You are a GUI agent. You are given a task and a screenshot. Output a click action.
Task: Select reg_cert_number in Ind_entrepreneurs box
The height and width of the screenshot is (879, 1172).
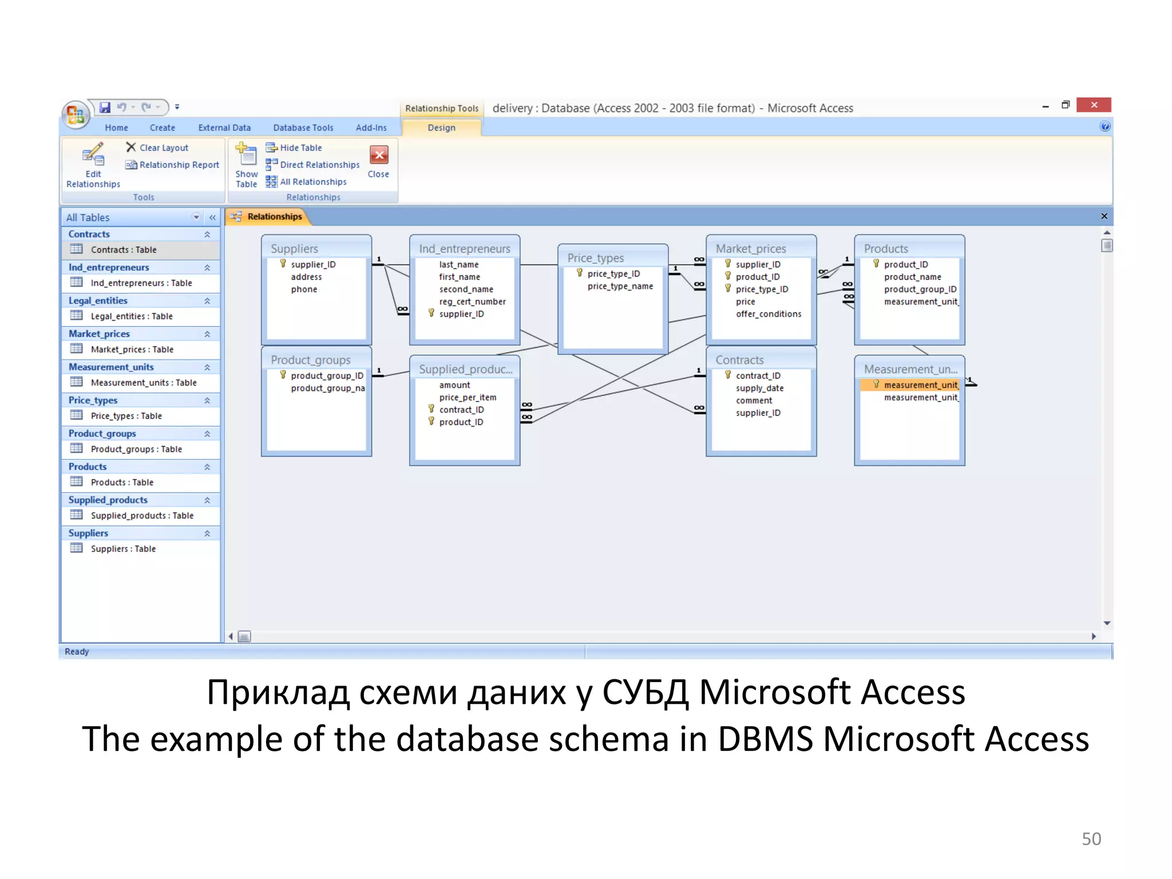click(472, 302)
